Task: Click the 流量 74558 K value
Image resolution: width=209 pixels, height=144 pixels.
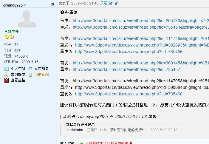Action: click(21, 56)
